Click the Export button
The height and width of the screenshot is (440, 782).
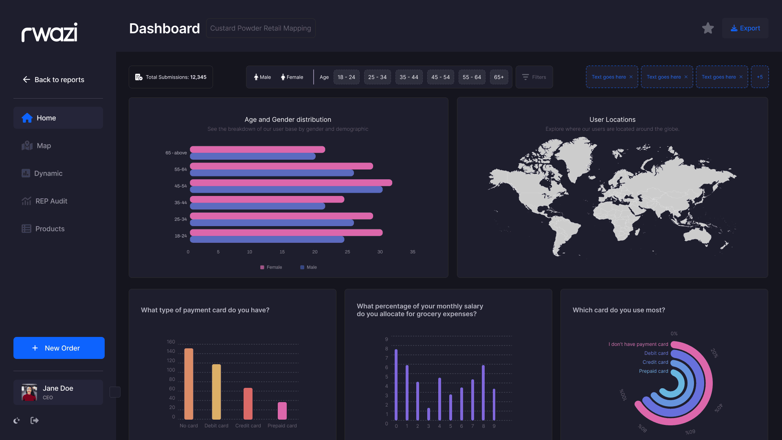point(745,28)
